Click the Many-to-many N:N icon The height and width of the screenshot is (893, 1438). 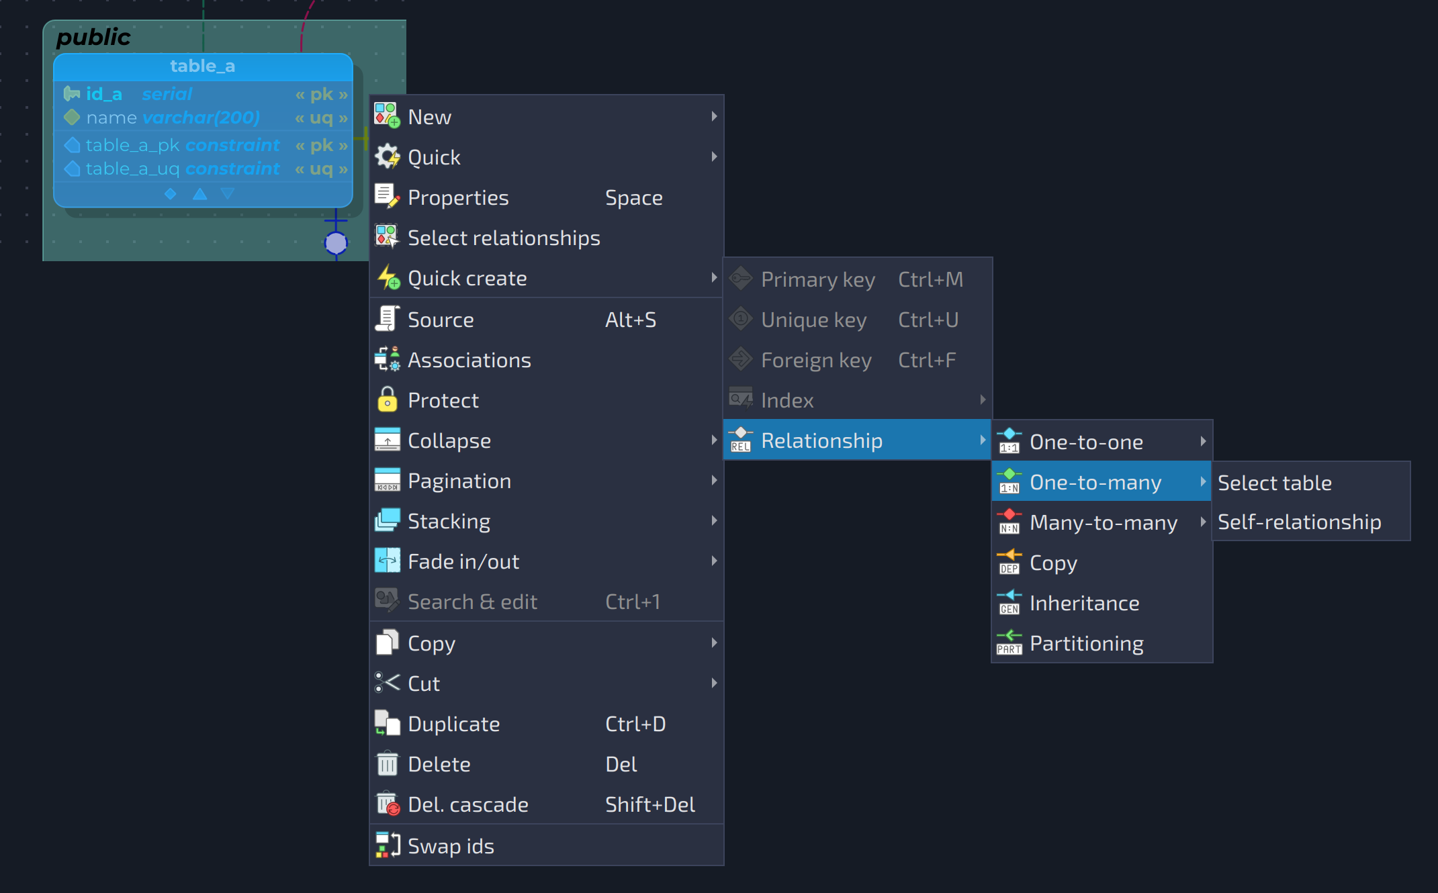tap(1009, 522)
